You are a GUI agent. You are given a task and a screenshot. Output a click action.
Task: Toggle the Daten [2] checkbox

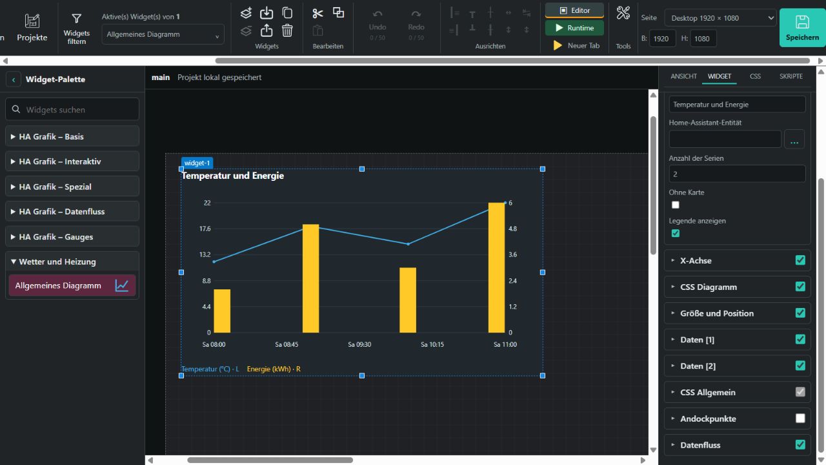click(800, 366)
